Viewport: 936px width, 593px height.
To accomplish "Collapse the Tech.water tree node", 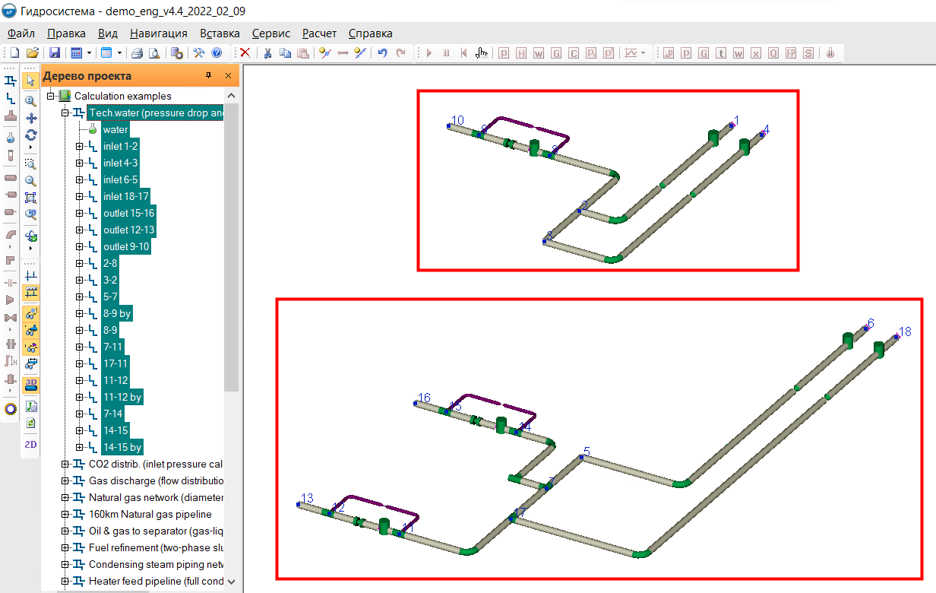I will 65,113.
